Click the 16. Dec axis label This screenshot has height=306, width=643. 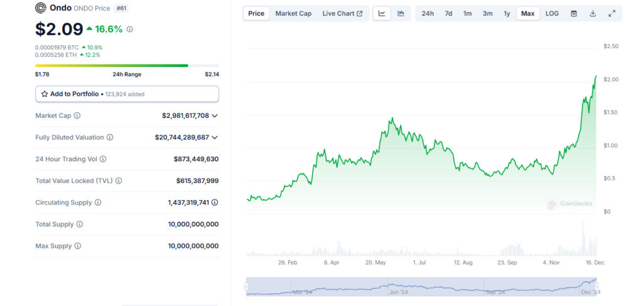pyautogui.click(x=594, y=263)
